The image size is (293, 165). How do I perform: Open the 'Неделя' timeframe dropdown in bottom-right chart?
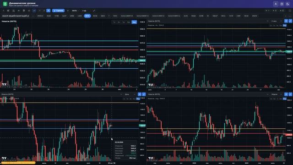click(276, 94)
